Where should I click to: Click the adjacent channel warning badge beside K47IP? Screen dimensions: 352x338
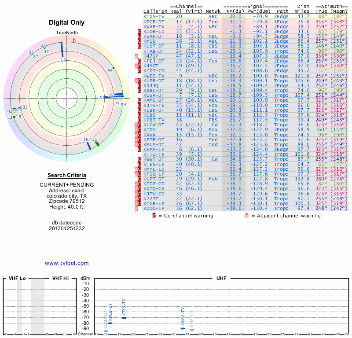click(137, 56)
